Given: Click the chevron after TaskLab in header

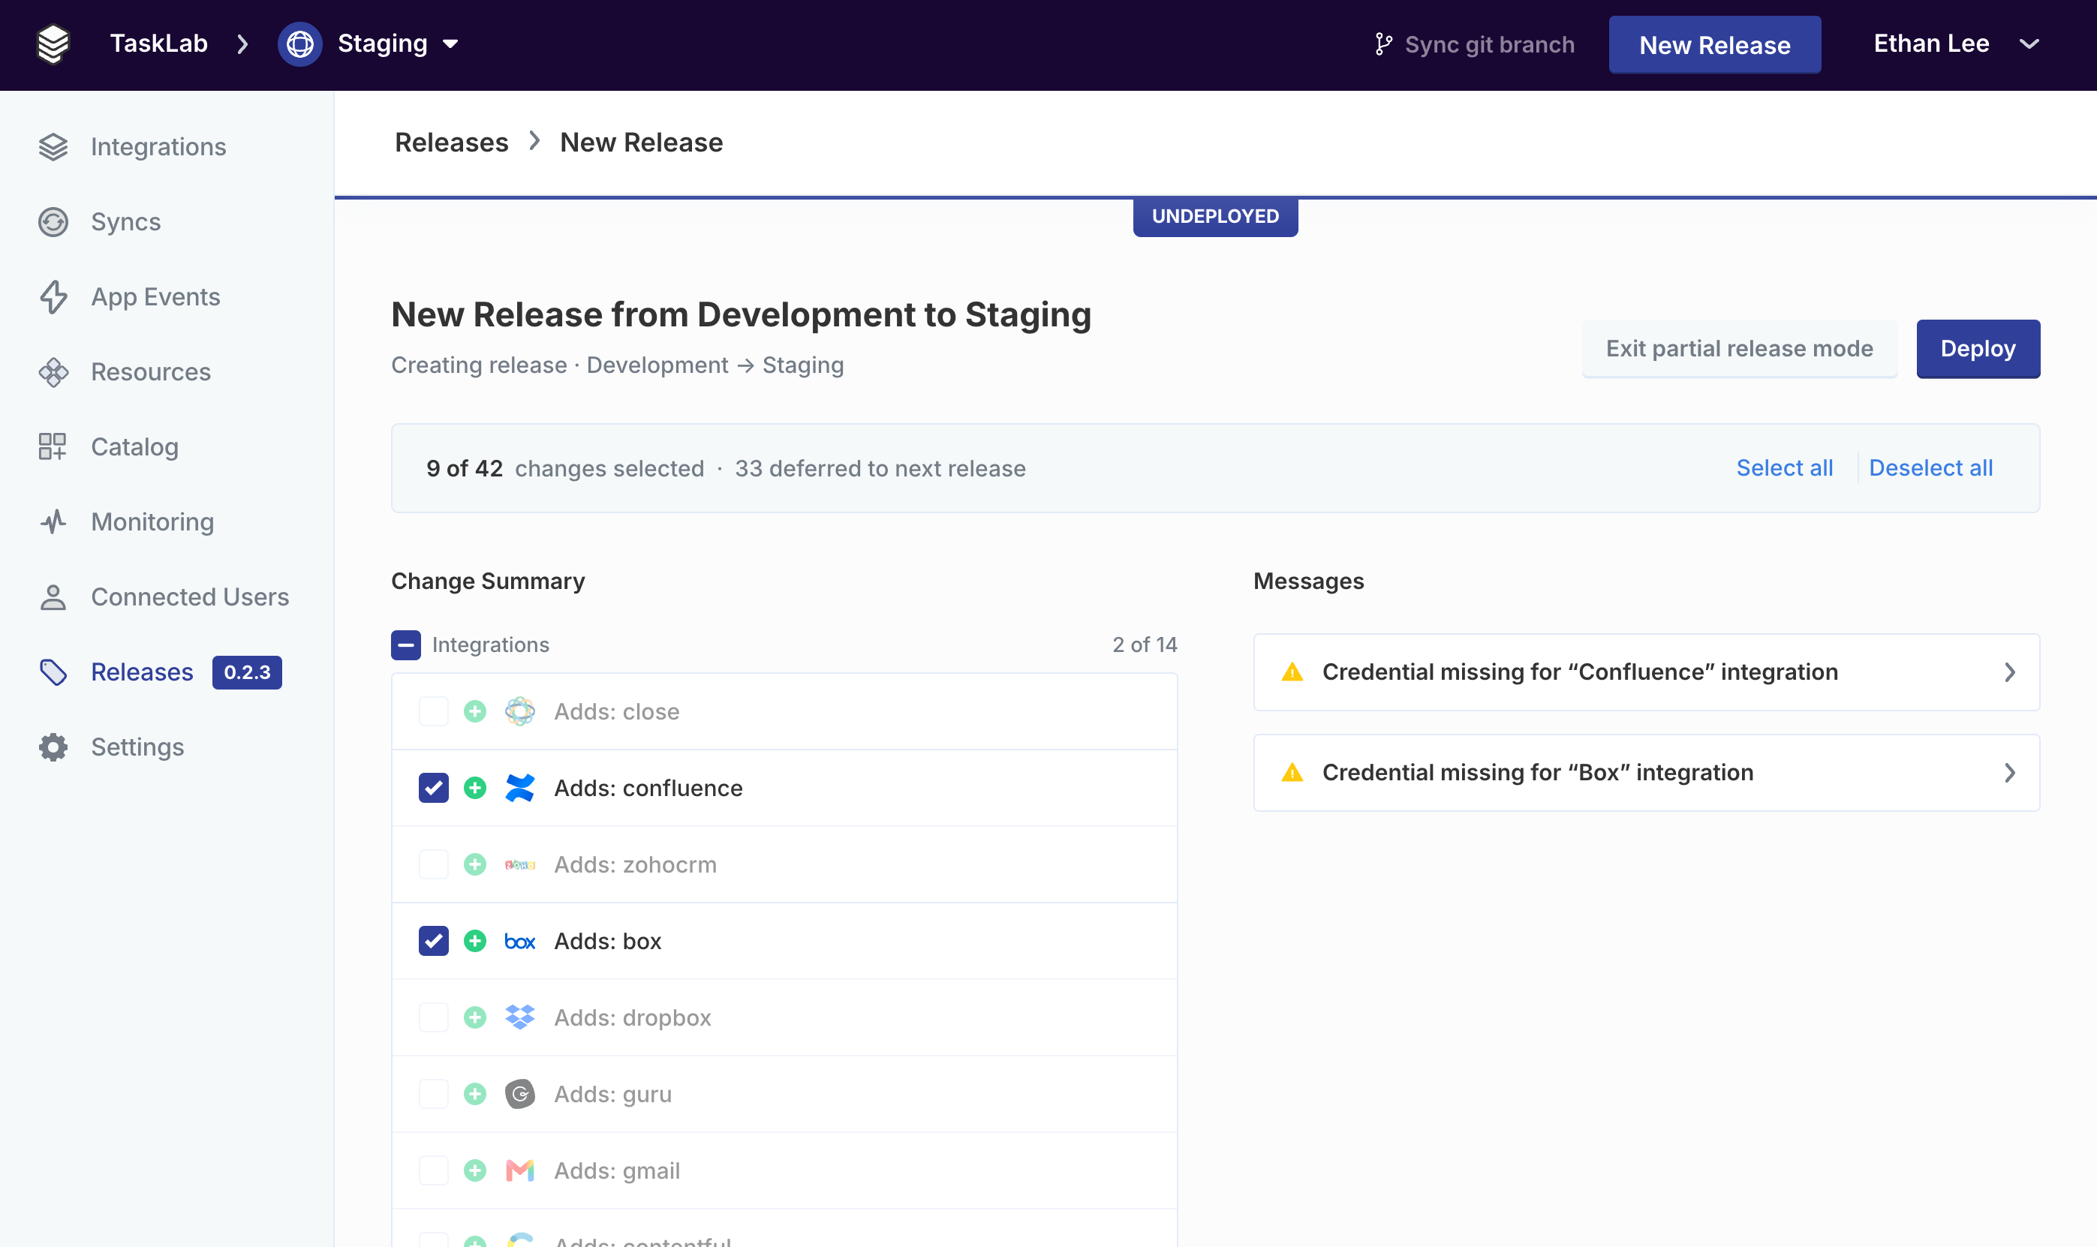Looking at the screenshot, I should [243, 44].
